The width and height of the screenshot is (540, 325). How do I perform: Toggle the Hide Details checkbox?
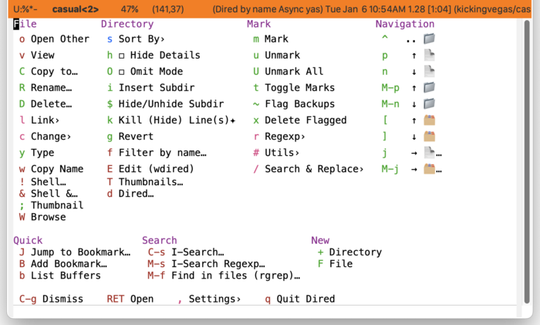pos(121,56)
